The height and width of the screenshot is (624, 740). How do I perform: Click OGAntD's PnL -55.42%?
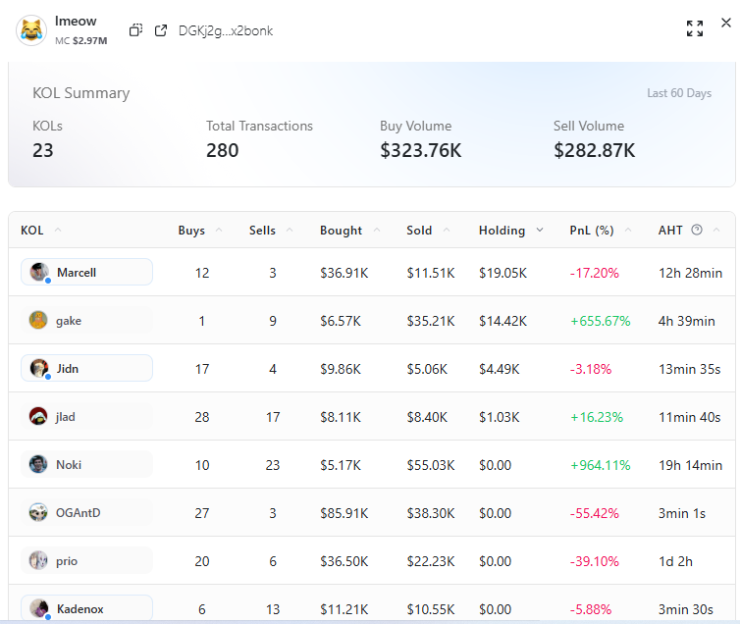click(594, 514)
